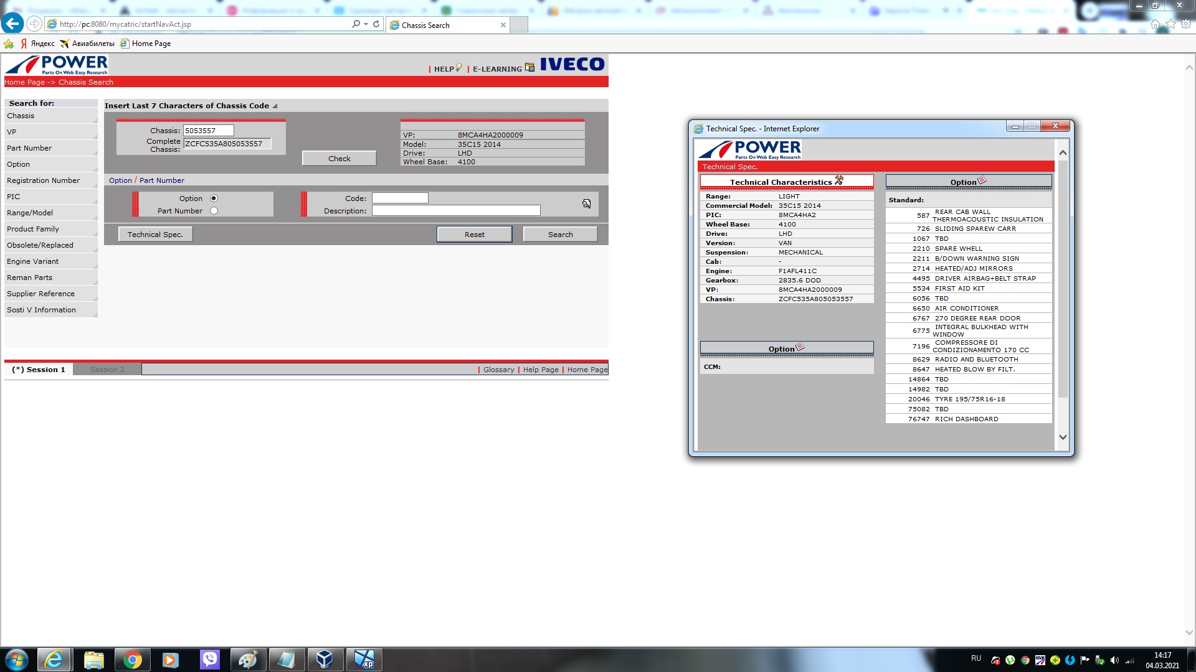
Task: Click the Code input field
Action: click(x=400, y=198)
